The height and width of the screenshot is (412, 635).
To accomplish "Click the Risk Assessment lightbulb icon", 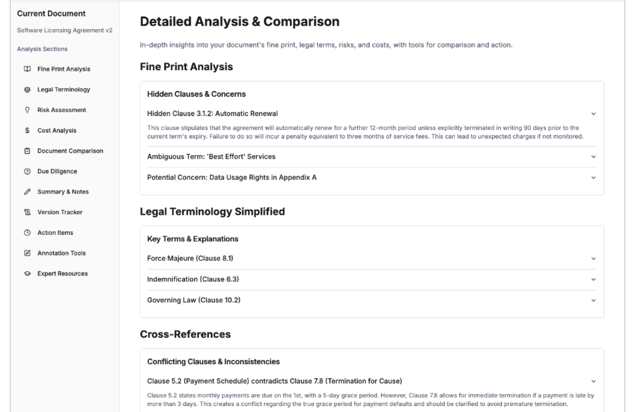I will (x=27, y=110).
